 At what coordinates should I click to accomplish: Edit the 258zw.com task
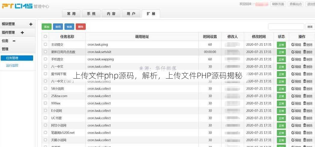click(296, 96)
